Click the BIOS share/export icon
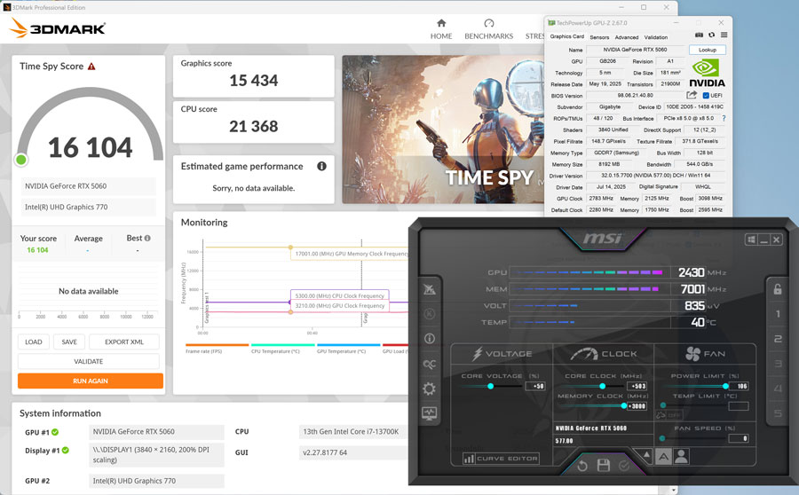The height and width of the screenshot is (495, 799). click(692, 95)
